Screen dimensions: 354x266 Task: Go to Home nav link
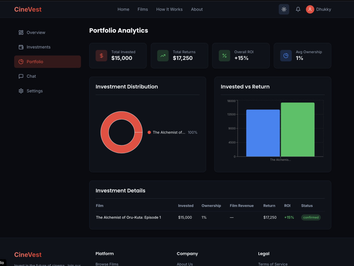pos(123,9)
